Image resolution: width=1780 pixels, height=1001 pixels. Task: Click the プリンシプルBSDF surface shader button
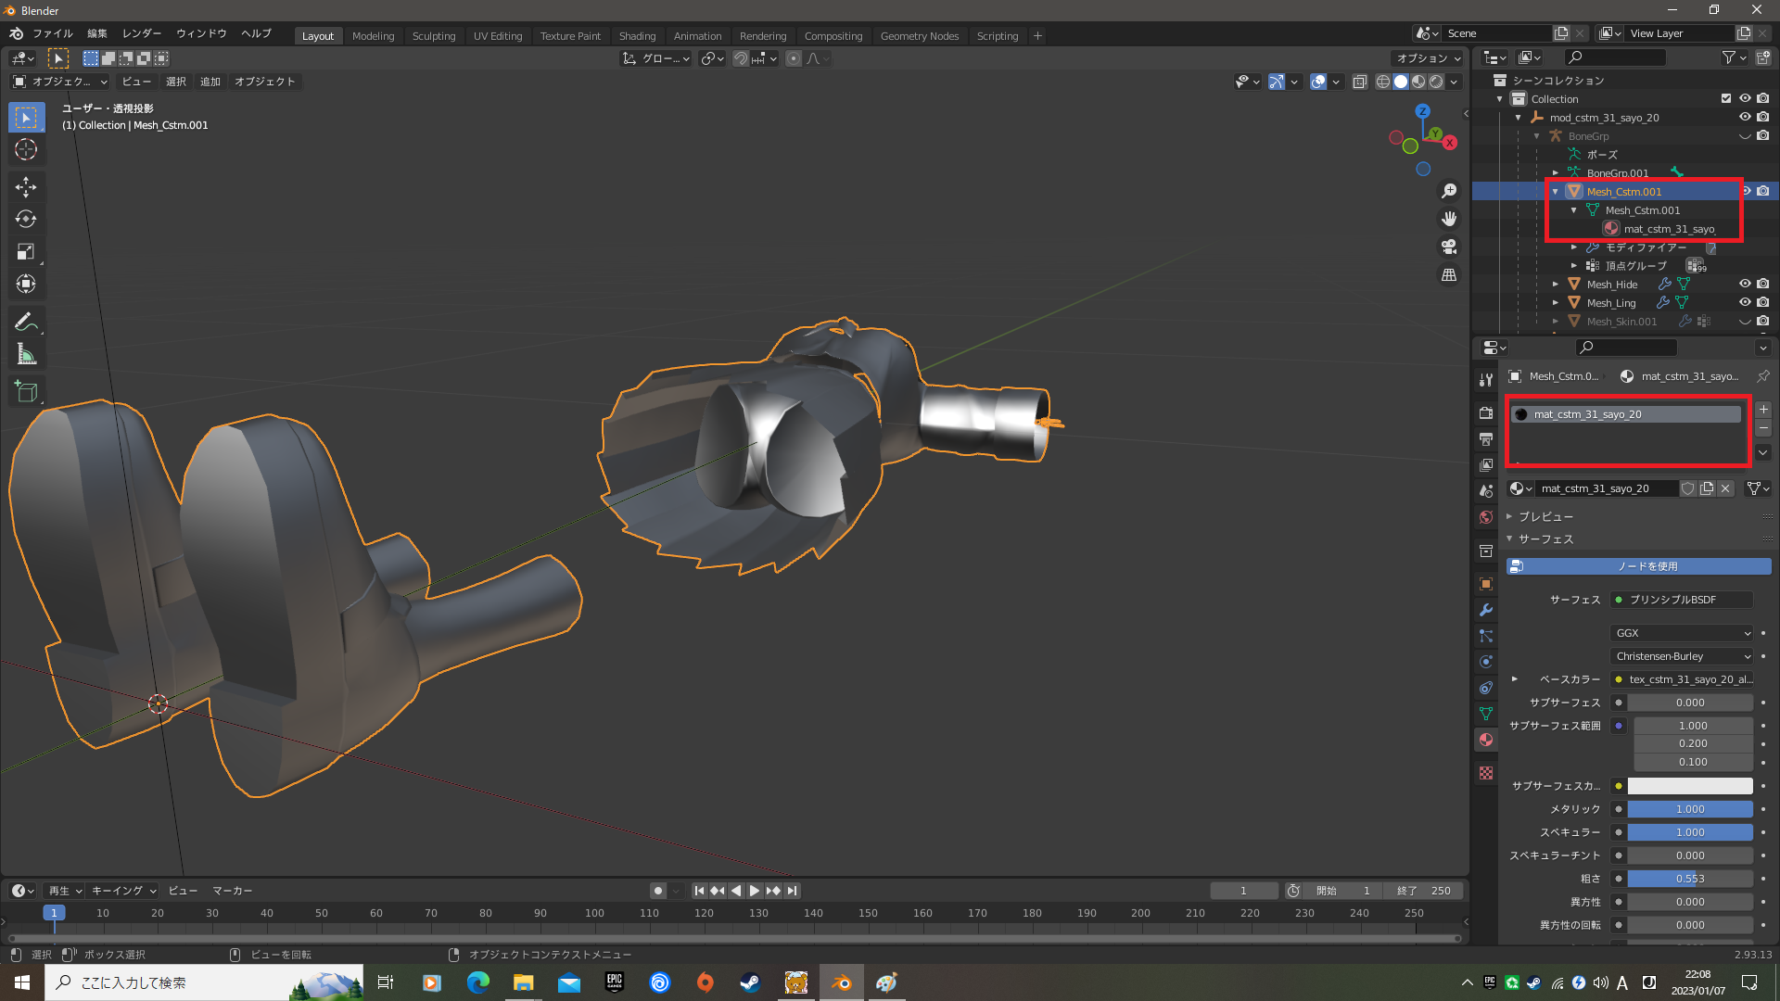point(1682,600)
